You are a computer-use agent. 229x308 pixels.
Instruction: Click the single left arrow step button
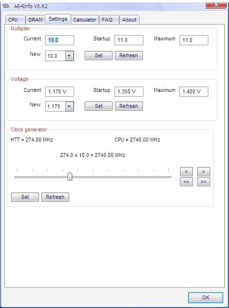click(186, 171)
